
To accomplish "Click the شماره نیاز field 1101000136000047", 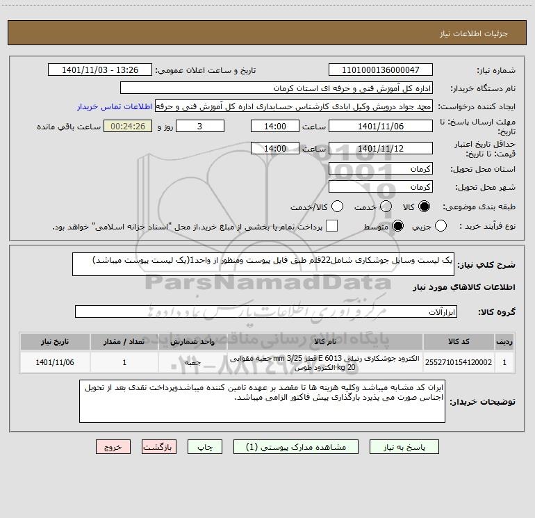I will [381, 70].
